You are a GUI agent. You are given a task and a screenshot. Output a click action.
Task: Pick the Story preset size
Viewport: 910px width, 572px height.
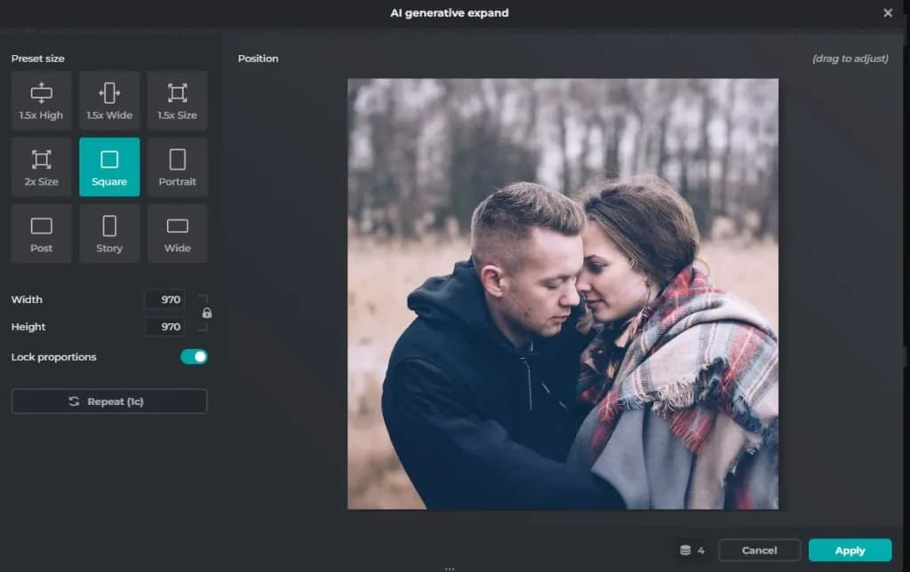pos(109,234)
